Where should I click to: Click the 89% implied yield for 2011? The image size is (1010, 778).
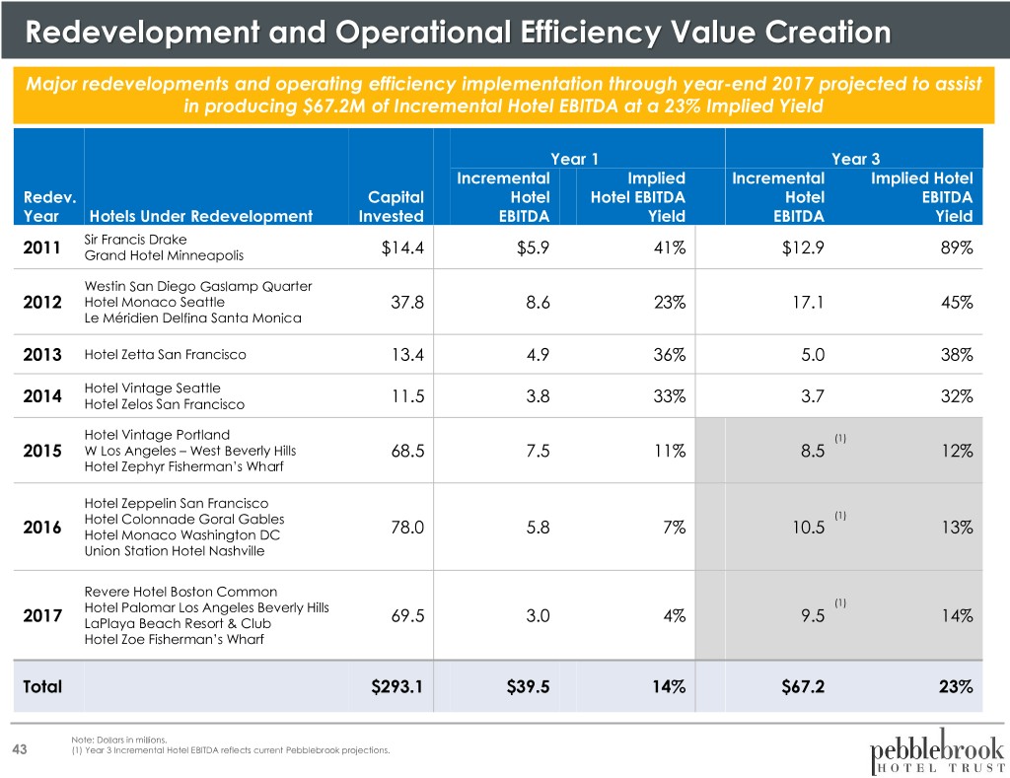point(957,248)
